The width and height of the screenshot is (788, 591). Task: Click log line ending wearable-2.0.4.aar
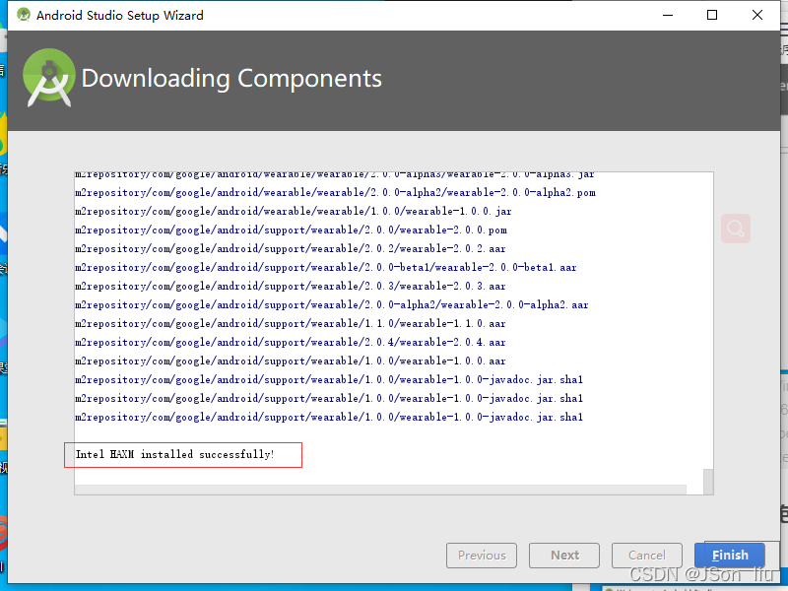[x=291, y=342]
